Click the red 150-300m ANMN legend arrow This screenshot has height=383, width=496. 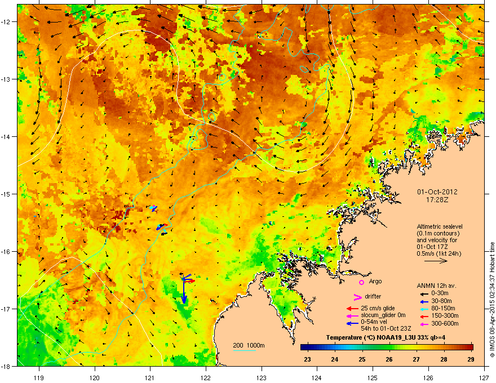424,316
